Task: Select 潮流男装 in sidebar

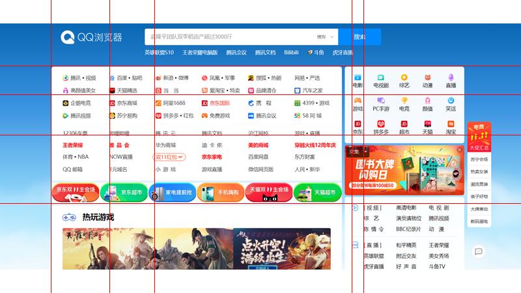Action: click(479, 184)
